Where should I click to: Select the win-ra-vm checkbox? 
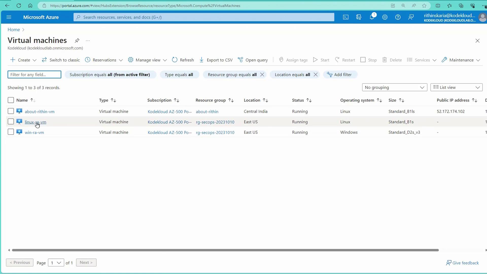pos(11,132)
